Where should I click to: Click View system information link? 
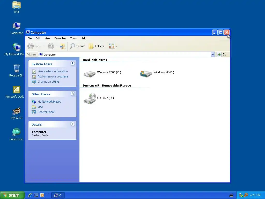pyautogui.click(x=53, y=71)
